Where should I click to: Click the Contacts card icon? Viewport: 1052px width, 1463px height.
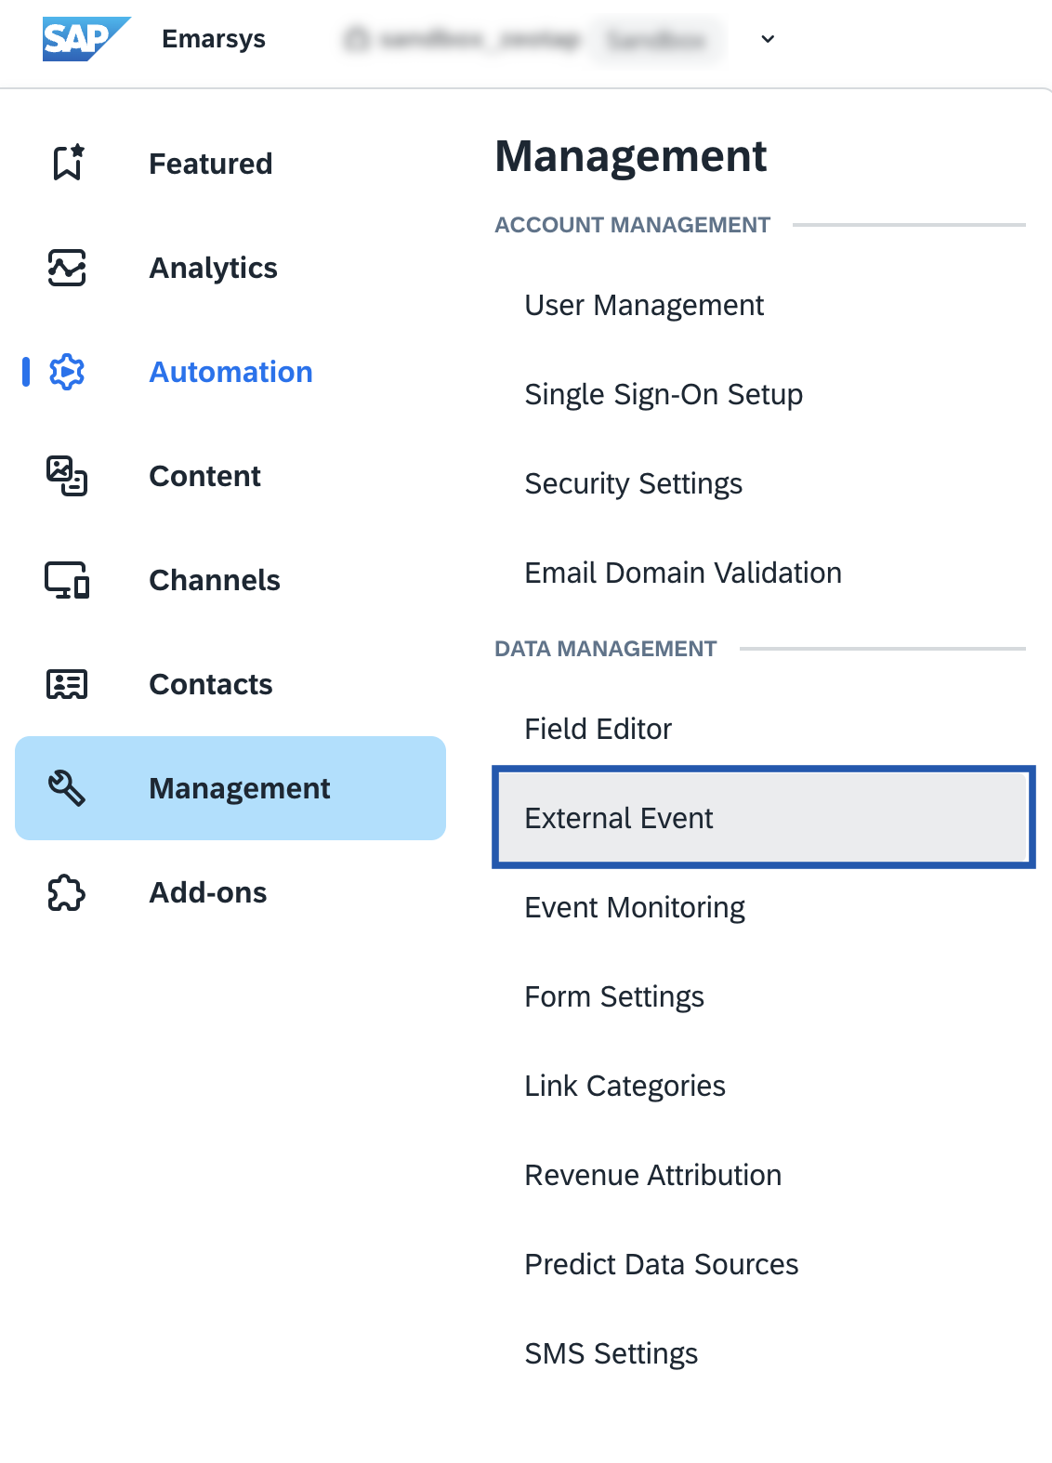pos(67,684)
